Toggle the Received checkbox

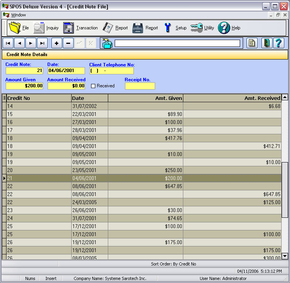coord(93,86)
